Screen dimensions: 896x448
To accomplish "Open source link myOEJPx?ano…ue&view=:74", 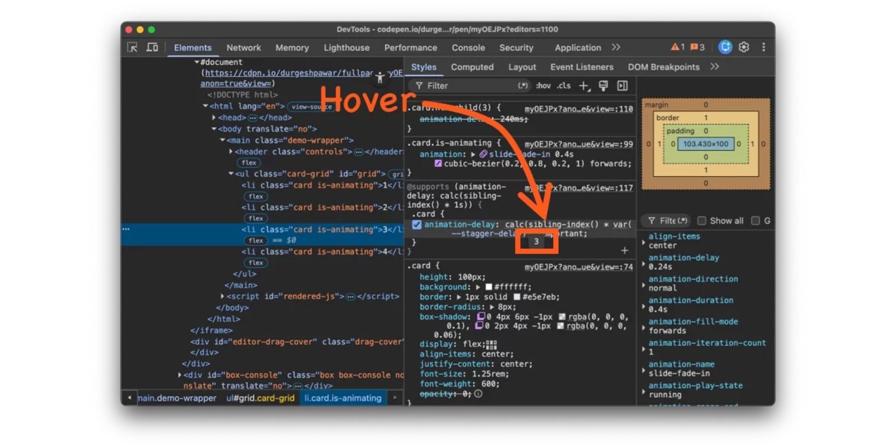I will click(578, 267).
